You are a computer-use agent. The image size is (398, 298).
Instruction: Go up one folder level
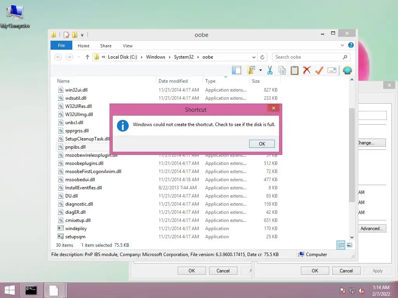pos(87,57)
